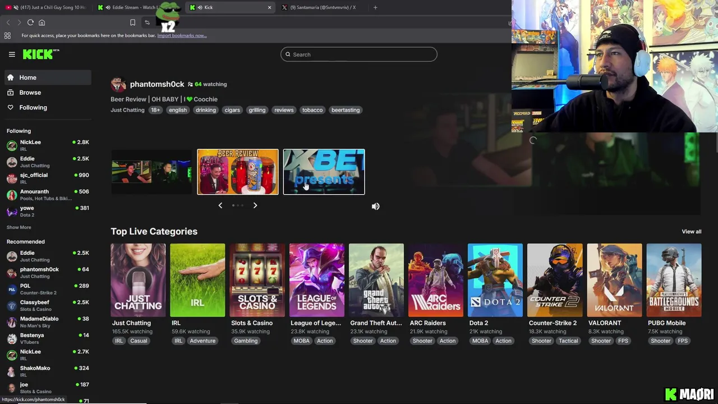Open yowe in Following list

(48, 211)
